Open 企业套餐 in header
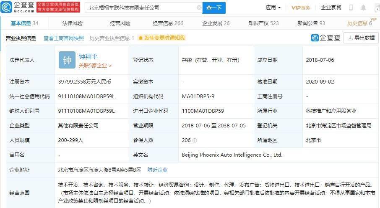This screenshot has height=208, width=380. point(331,8)
